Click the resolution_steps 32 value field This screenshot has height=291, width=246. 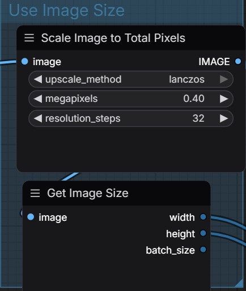click(x=131, y=118)
